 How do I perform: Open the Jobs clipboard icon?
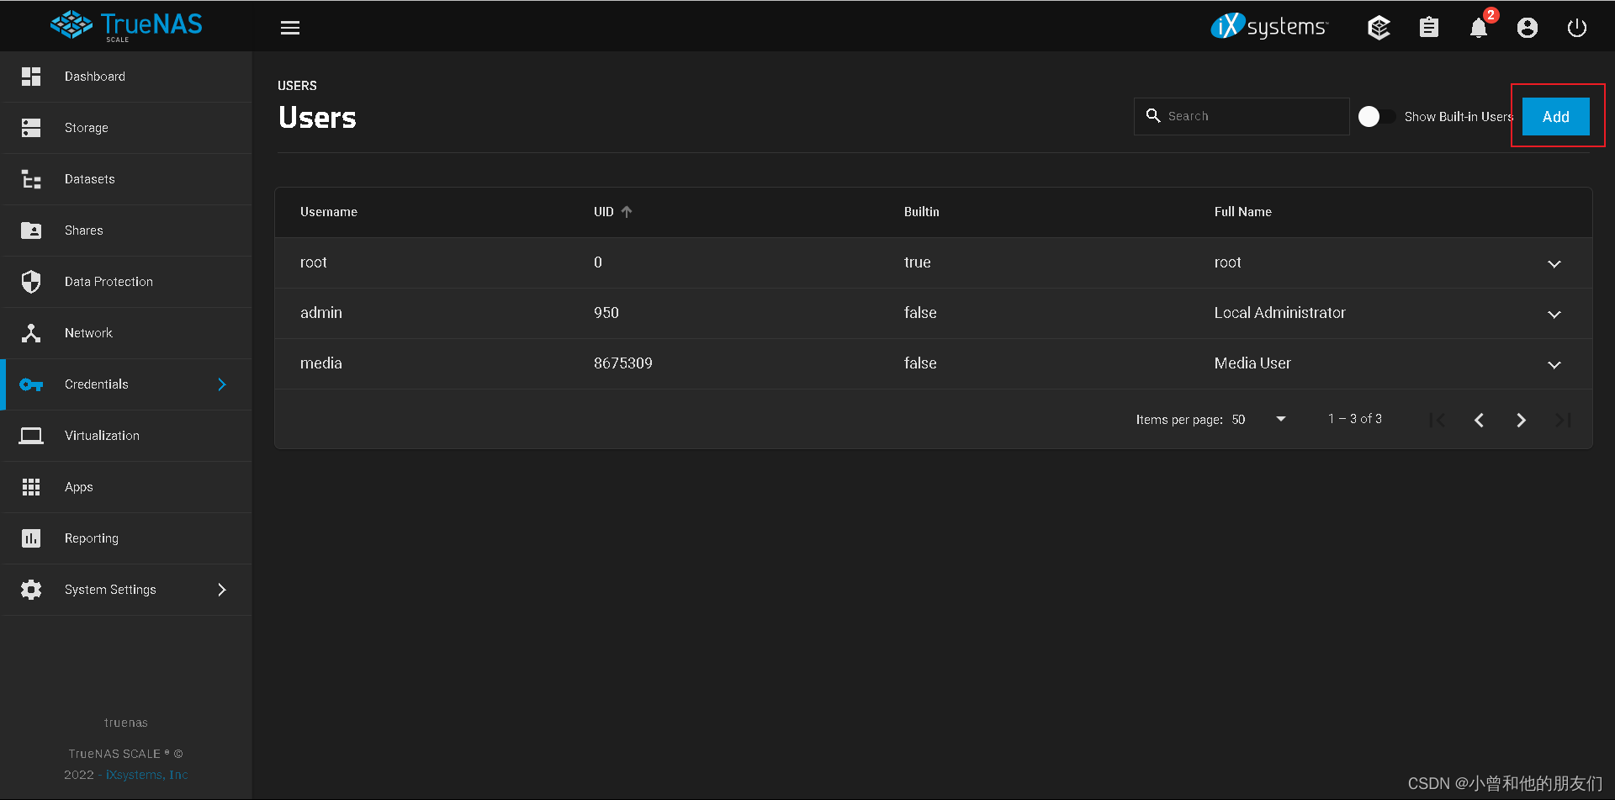tap(1428, 28)
